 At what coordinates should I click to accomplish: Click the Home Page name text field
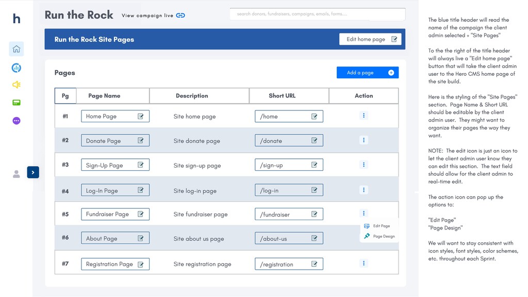point(115,116)
